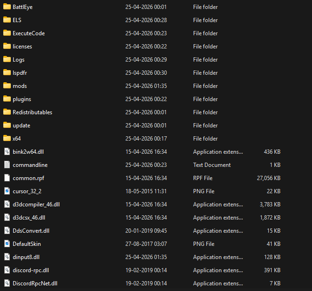Select the x64 folder icon
The image size is (312, 291).
[7, 139]
